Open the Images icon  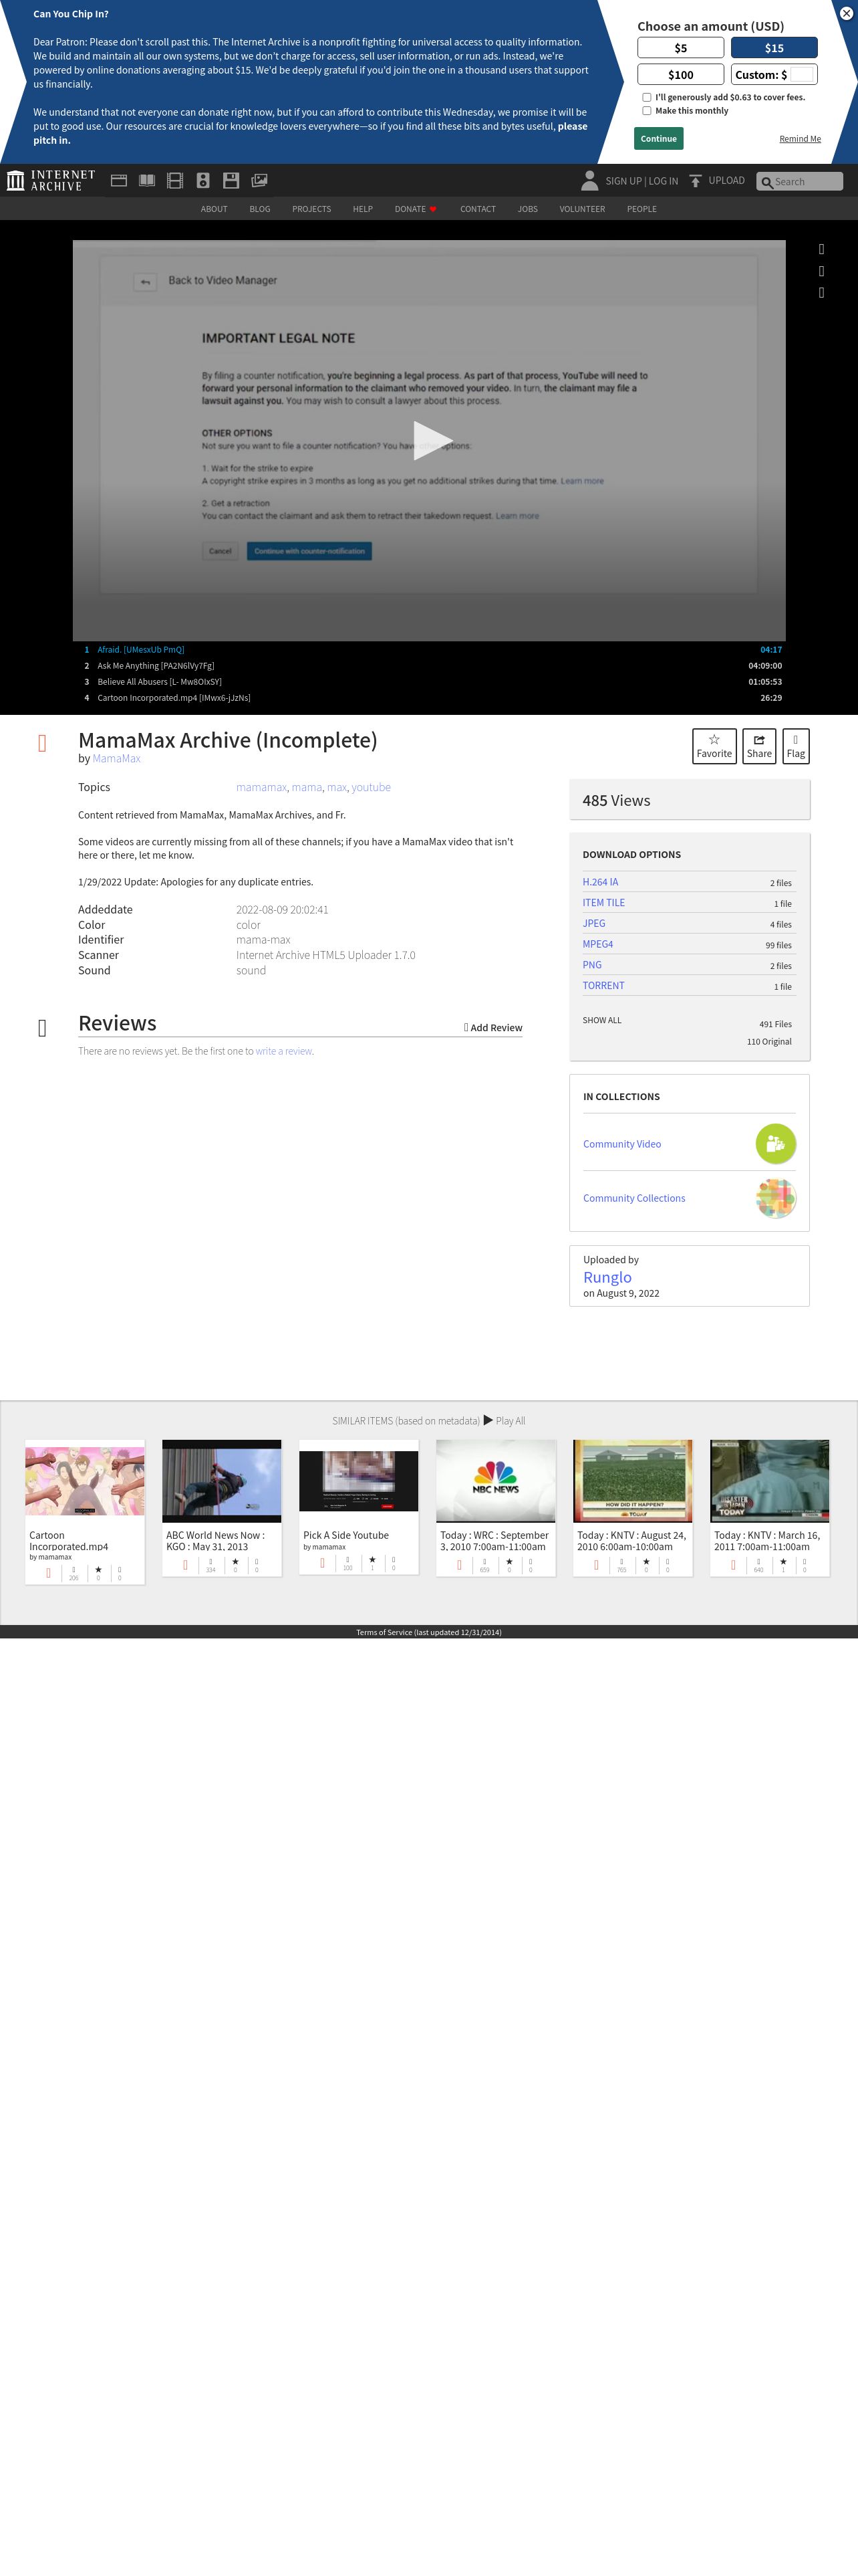(260, 181)
